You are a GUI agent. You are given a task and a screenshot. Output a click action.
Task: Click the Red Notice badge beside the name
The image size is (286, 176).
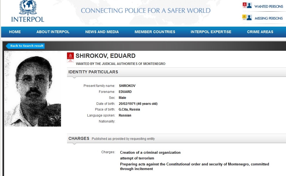[x=70, y=58]
